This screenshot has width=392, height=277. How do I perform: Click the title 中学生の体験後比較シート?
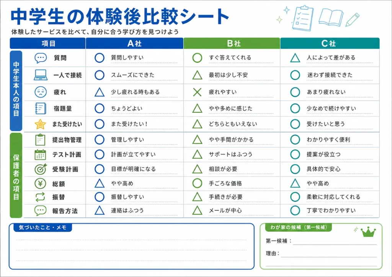(x=120, y=16)
